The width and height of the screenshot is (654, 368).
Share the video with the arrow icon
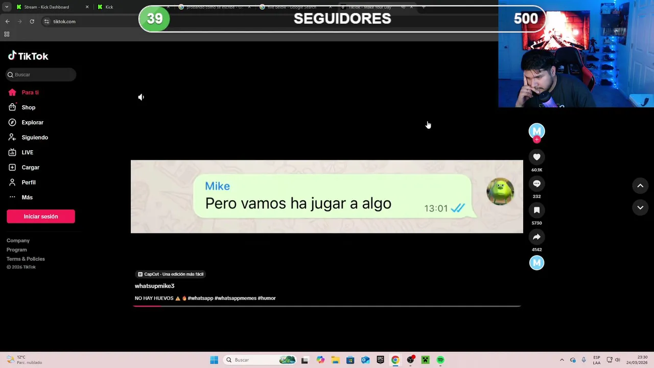coord(536,237)
